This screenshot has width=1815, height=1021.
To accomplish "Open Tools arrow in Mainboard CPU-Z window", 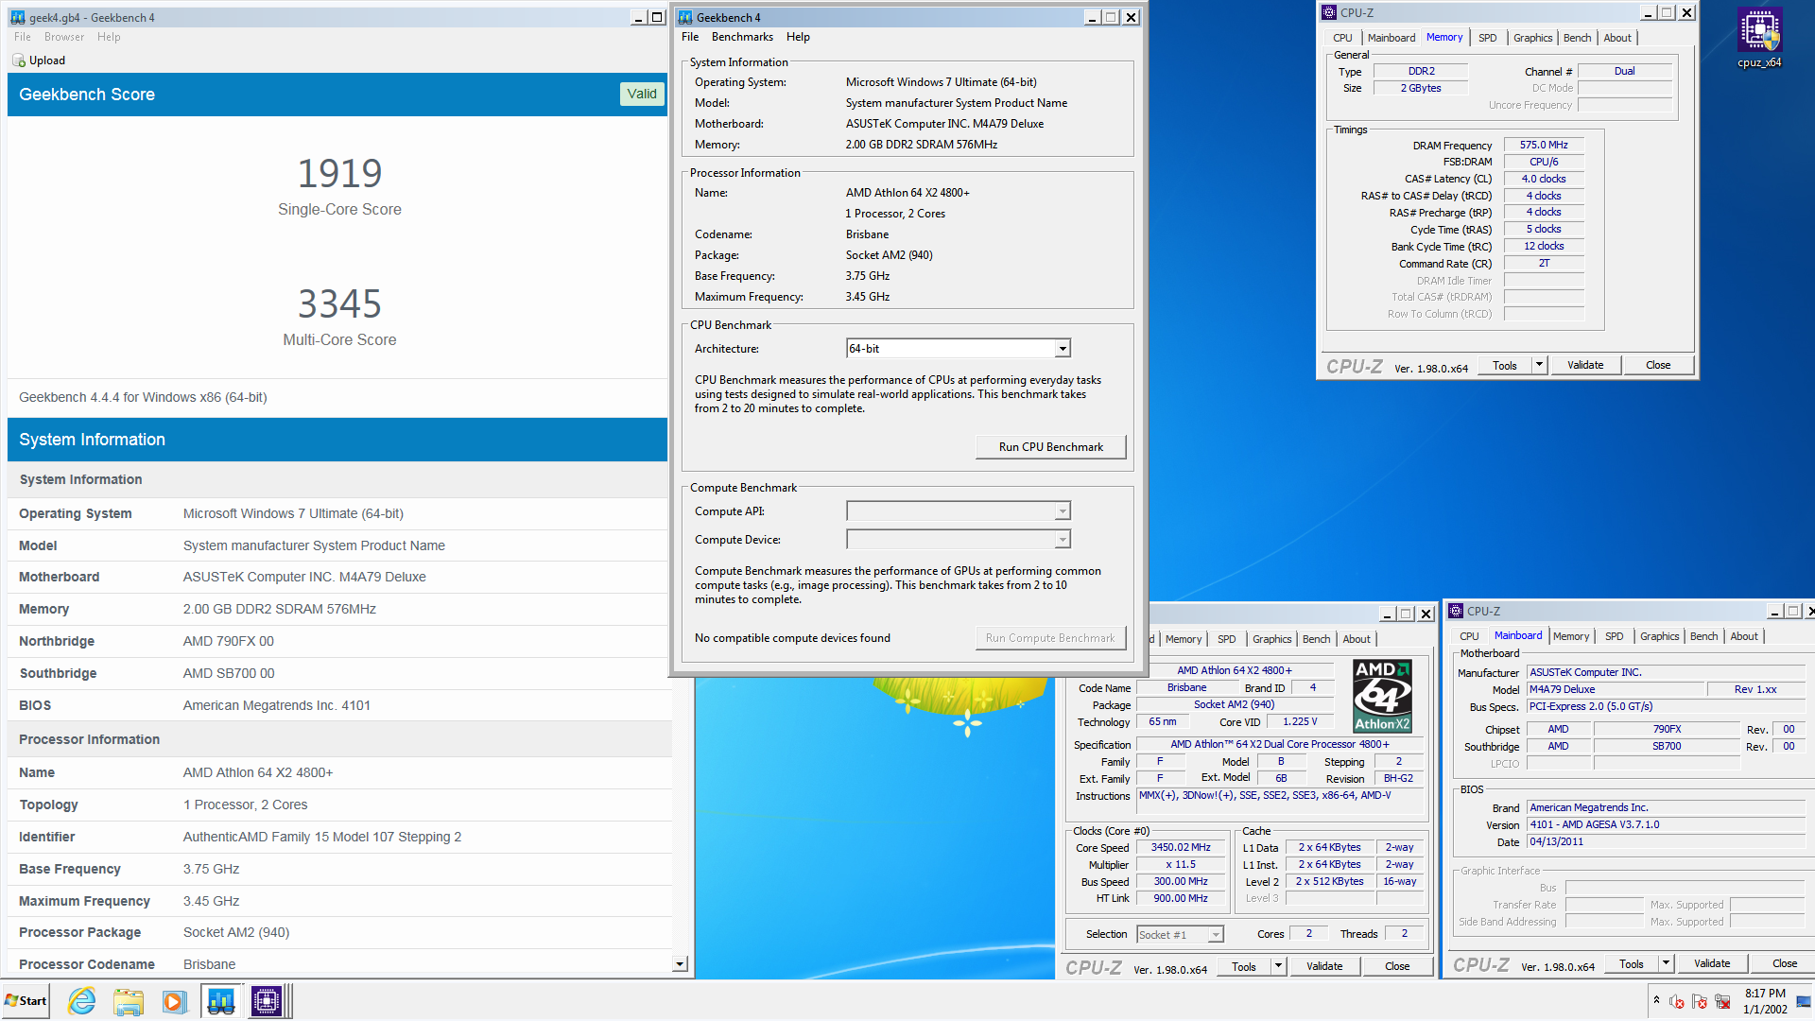I will click(x=1666, y=963).
